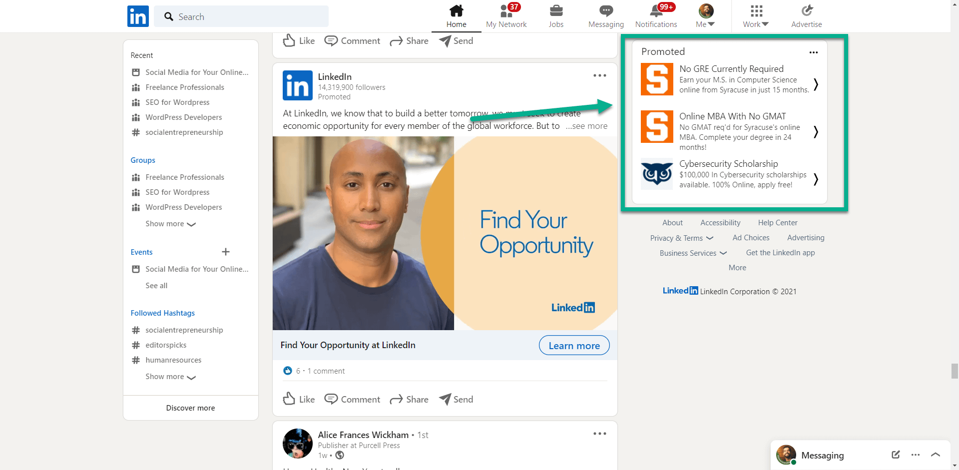959x470 pixels.
Task: Open WordPress Developers under Groups
Action: tap(184, 207)
